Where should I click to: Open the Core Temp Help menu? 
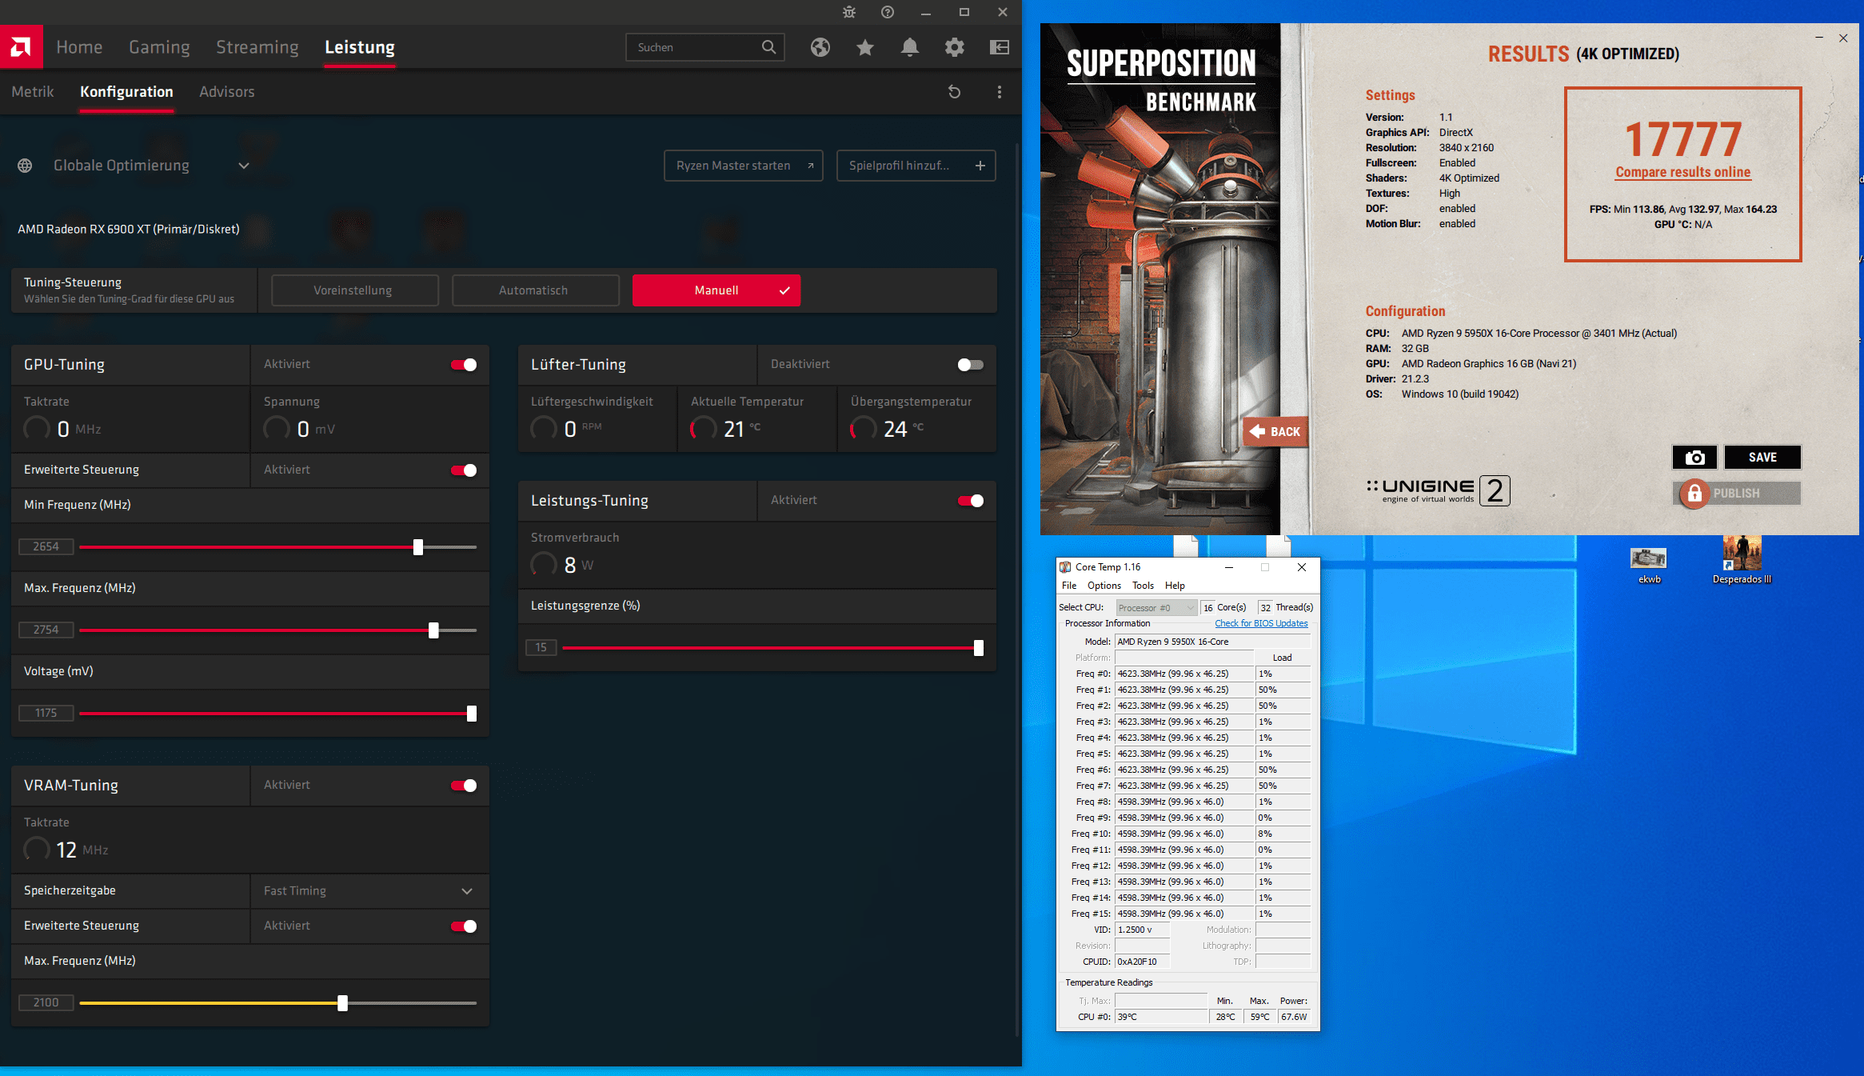[1175, 586]
